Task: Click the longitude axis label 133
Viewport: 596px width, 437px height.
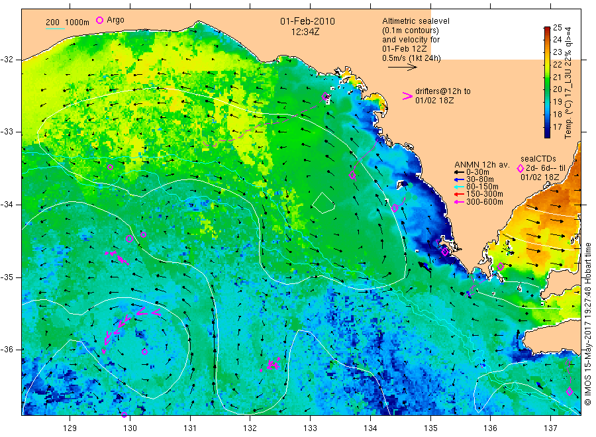Action: (x=310, y=428)
